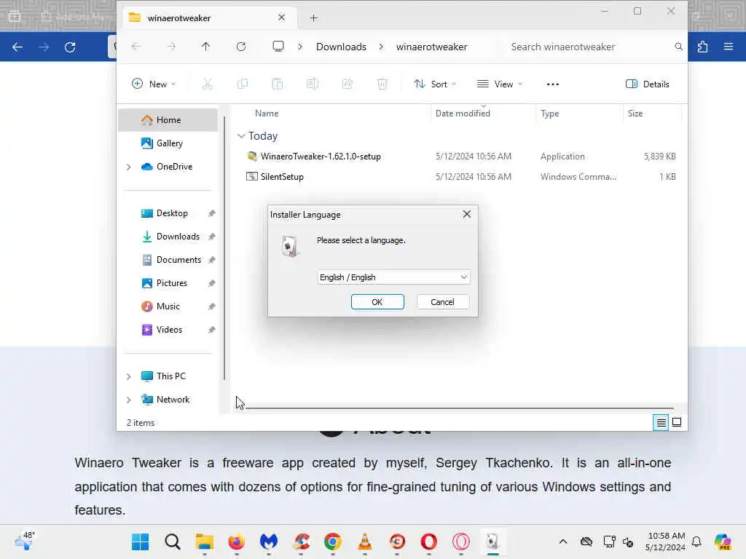Viewport: 746px width, 559px height.
Task: Open the English / English language dropdown
Action: tap(393, 277)
